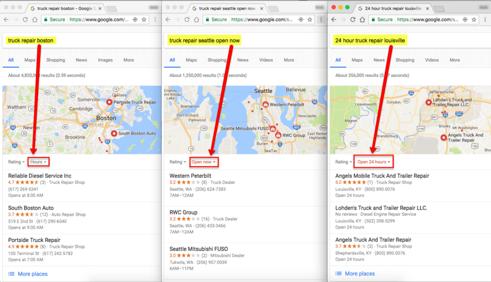The height and width of the screenshot is (282, 491).
Task: Click search box containing truck repair seattle
Action: click(x=245, y=41)
